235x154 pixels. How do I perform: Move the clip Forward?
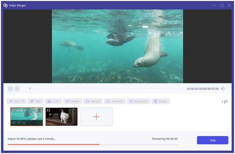tap(115, 101)
